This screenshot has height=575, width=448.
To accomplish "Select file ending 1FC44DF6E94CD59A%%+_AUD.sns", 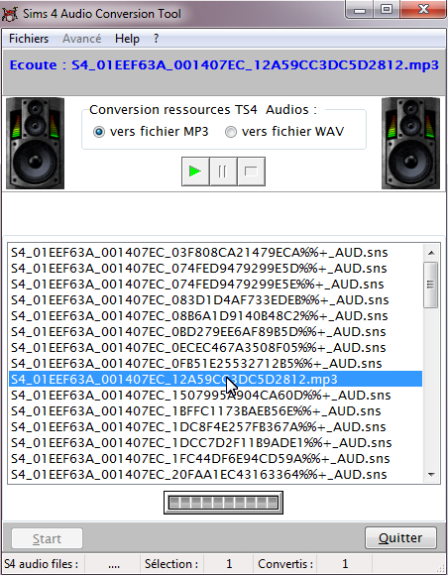I will coord(215,458).
